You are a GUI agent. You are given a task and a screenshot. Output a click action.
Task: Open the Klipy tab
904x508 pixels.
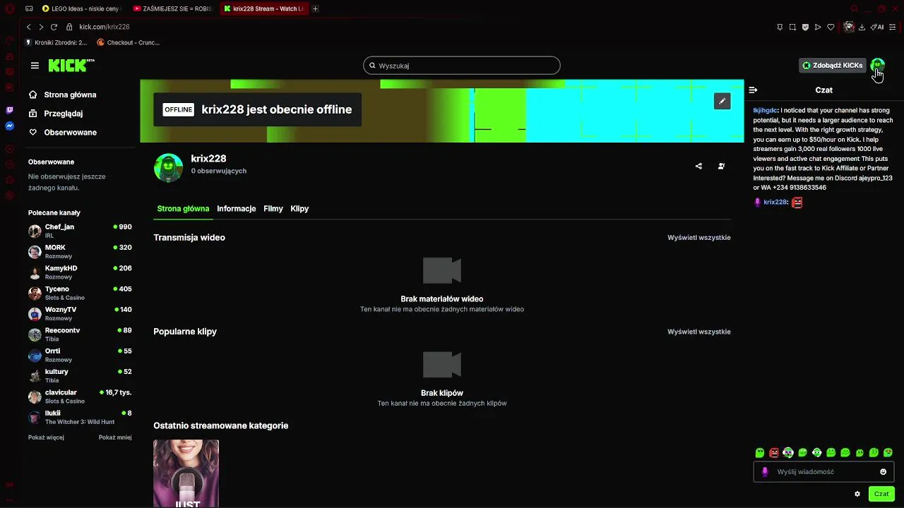tap(299, 209)
